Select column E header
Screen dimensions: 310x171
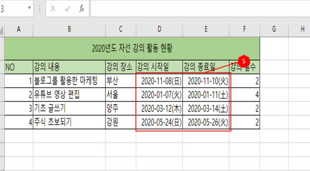[x=206, y=29]
